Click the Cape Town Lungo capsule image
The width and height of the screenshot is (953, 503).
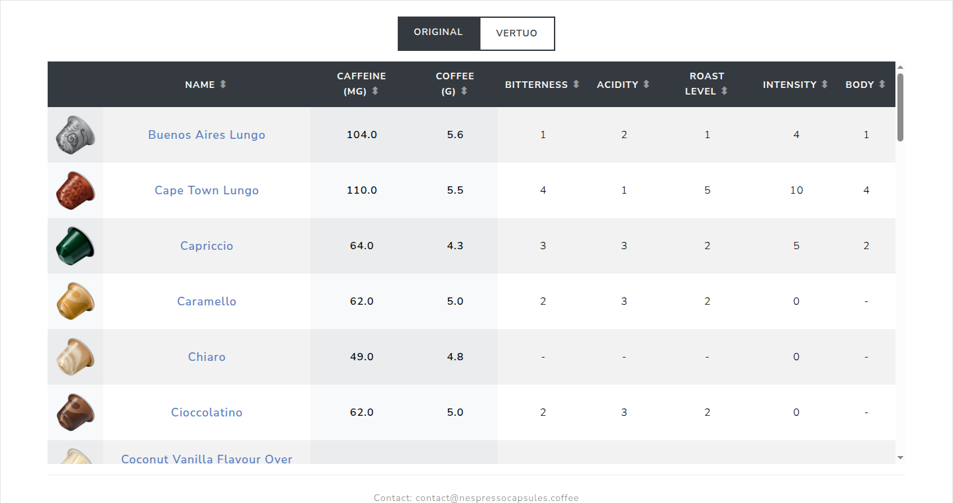point(75,190)
